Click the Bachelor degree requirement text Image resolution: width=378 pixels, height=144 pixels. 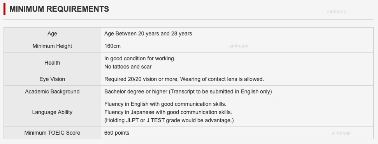tap(188, 92)
